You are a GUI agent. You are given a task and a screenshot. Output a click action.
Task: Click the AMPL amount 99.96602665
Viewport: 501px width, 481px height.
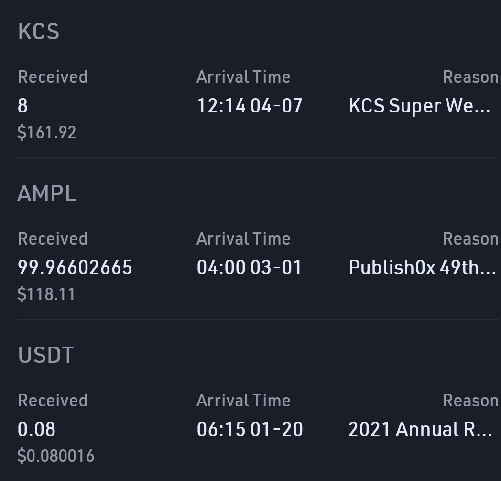[x=75, y=268]
